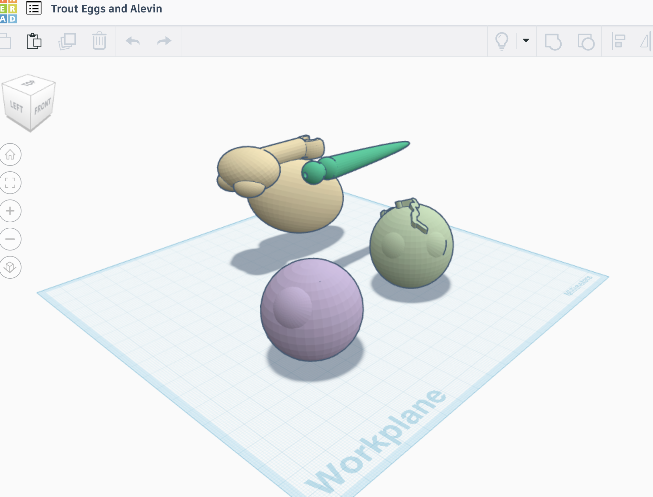Click the Tinkercad logo
The height and width of the screenshot is (497, 653).
[x=8, y=11]
